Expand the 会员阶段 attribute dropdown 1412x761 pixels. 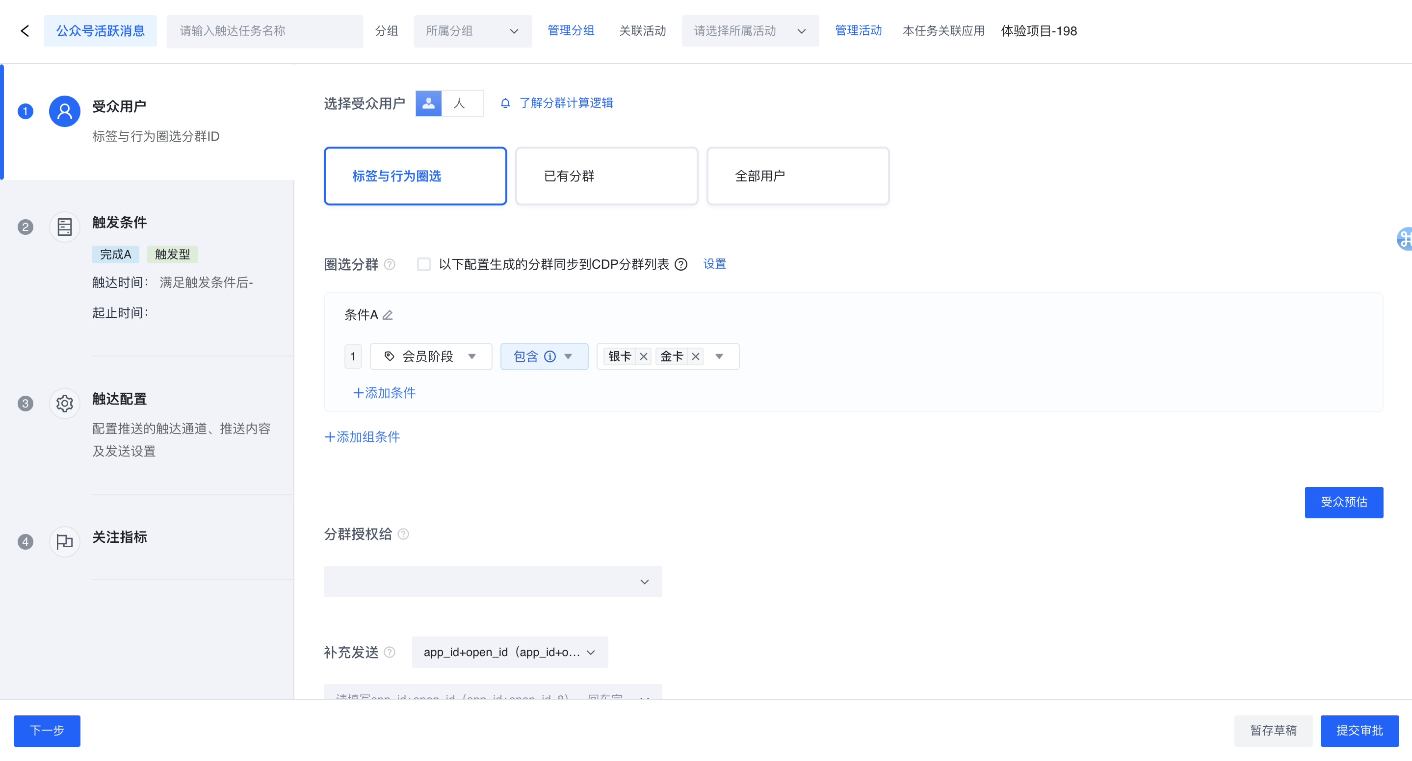coord(431,356)
